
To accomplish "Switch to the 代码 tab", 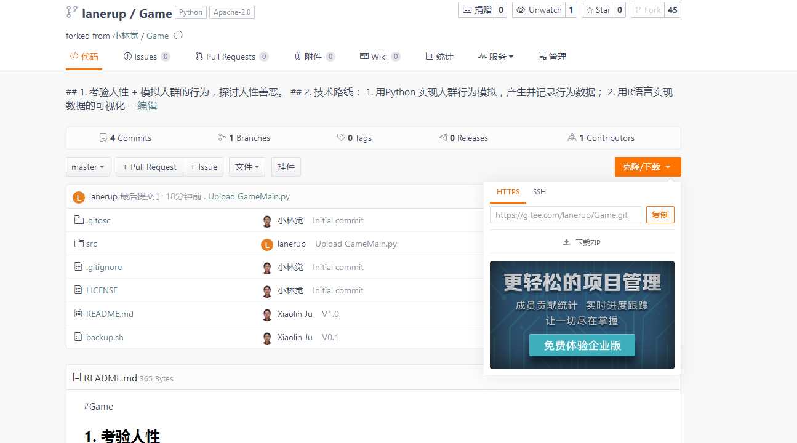I will tap(84, 57).
